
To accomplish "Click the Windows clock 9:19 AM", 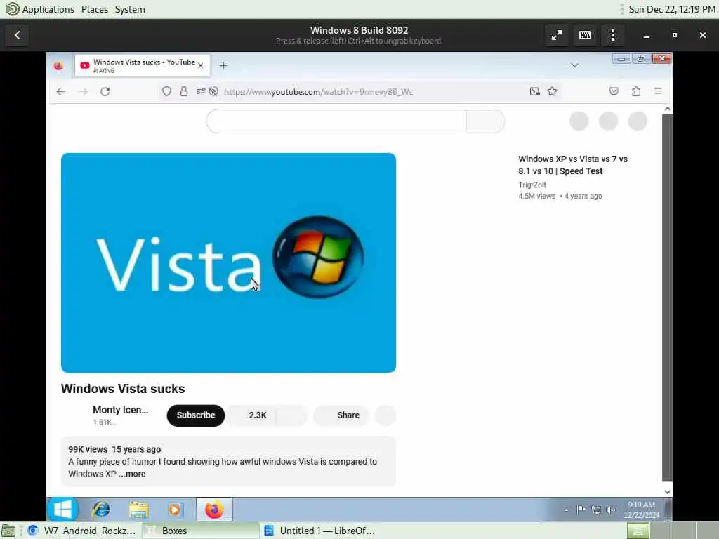I will click(x=641, y=510).
